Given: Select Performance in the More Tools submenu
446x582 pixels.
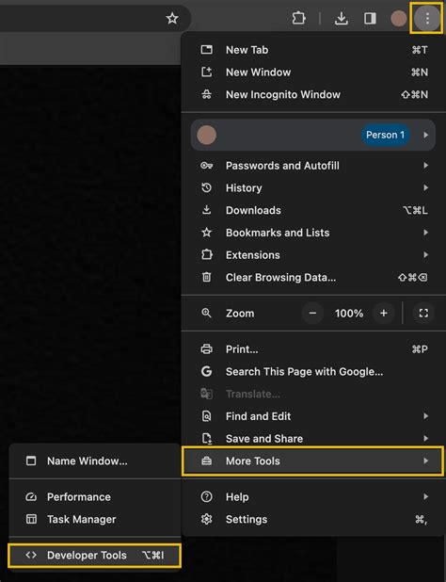Looking at the screenshot, I should (94, 496).
